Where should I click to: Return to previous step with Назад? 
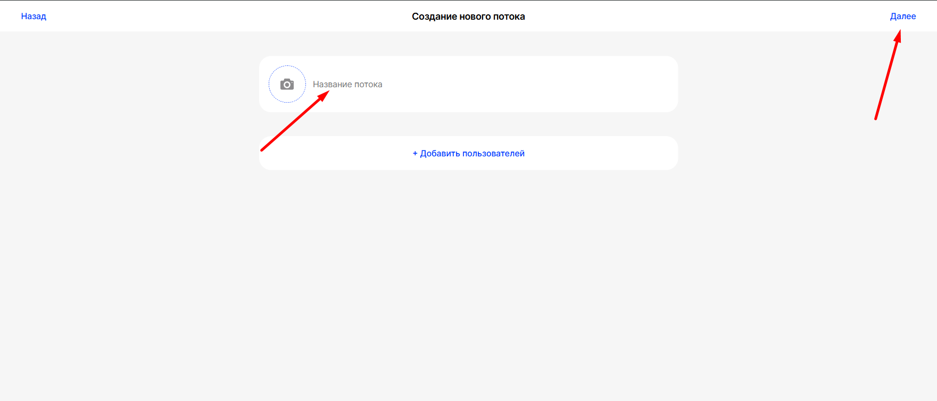click(x=34, y=16)
